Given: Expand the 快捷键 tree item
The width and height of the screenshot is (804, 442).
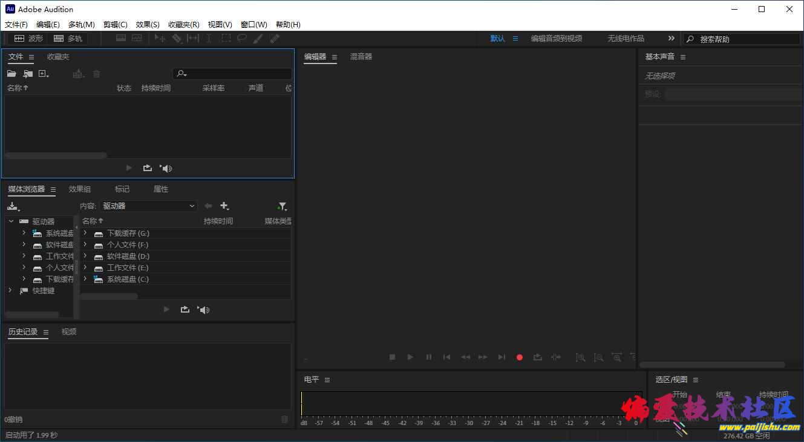Looking at the screenshot, I should tap(10, 290).
